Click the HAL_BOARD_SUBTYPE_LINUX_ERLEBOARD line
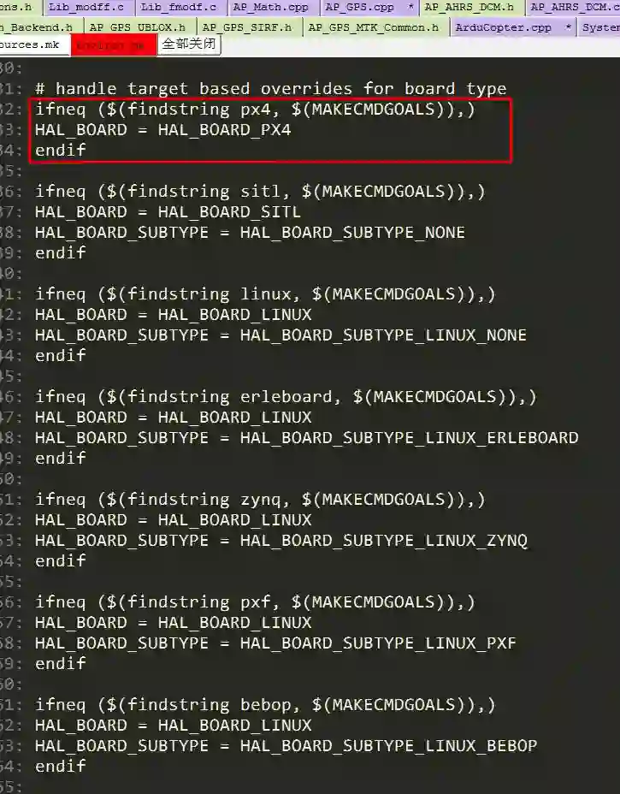620x794 pixels. 306,437
